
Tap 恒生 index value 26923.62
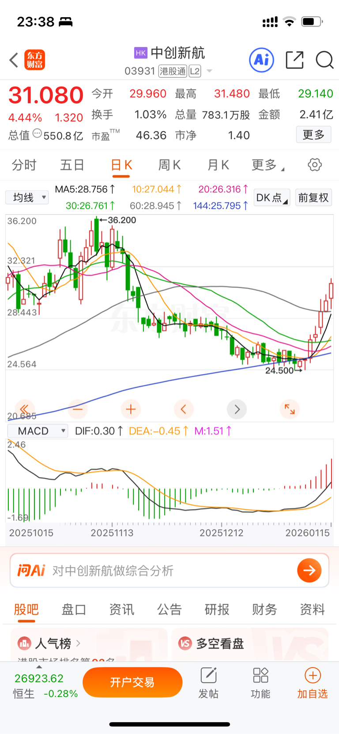[39, 678]
